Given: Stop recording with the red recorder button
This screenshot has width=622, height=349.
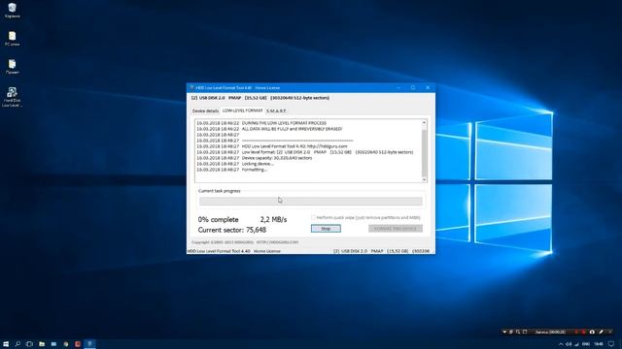Looking at the screenshot, I should 583,332.
